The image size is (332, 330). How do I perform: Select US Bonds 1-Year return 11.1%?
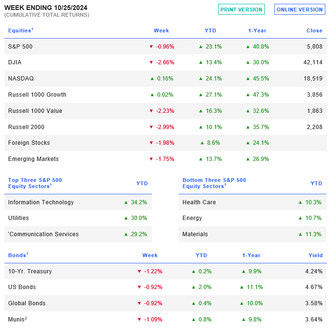(x=255, y=287)
